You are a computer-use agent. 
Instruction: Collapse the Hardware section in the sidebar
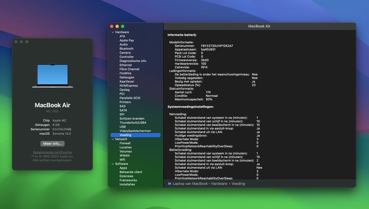(113, 32)
